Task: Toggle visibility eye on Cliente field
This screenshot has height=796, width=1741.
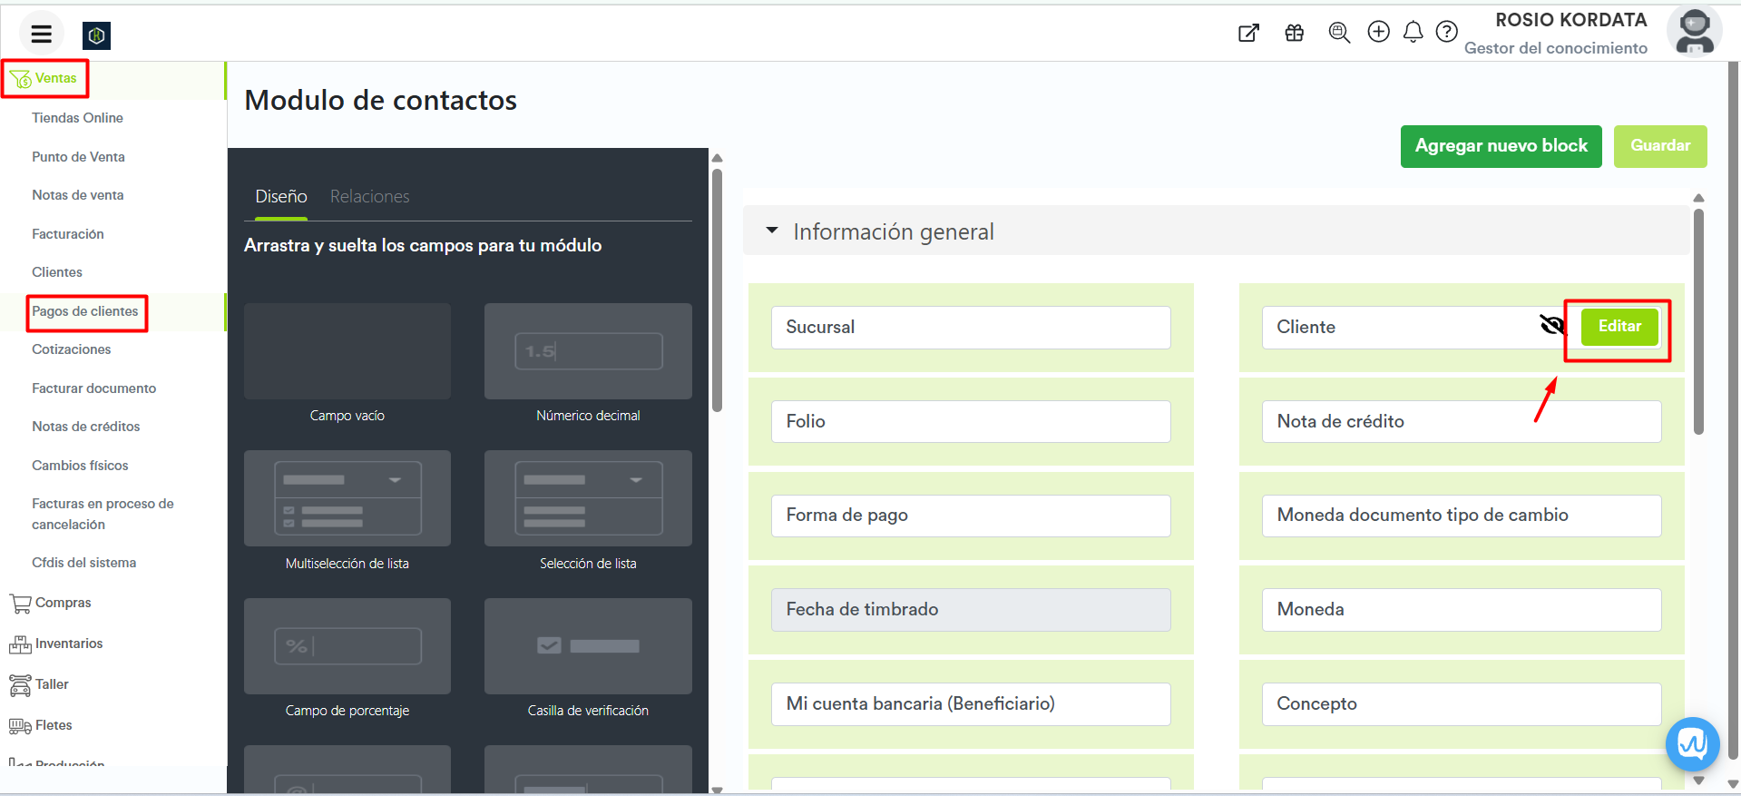Action: click(x=1552, y=326)
